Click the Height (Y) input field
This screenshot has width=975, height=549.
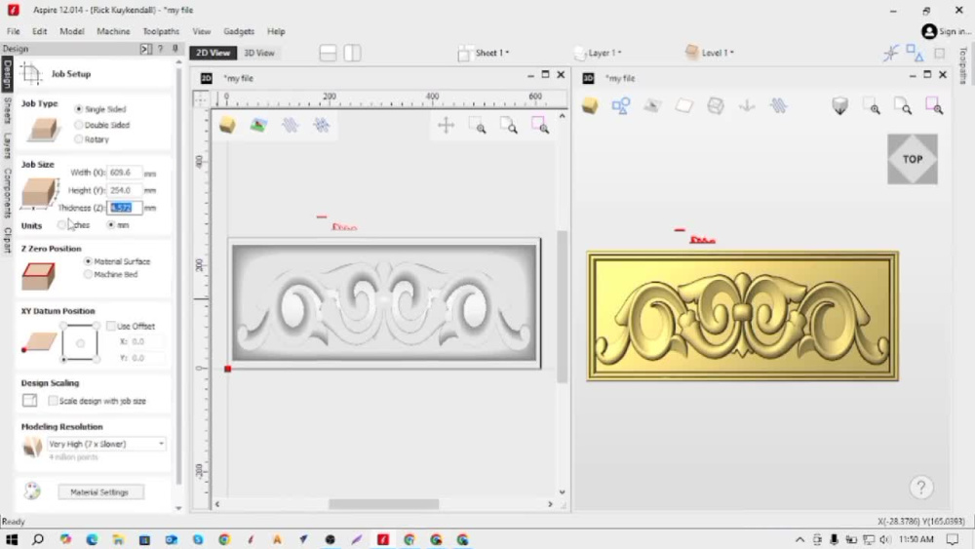[125, 190]
